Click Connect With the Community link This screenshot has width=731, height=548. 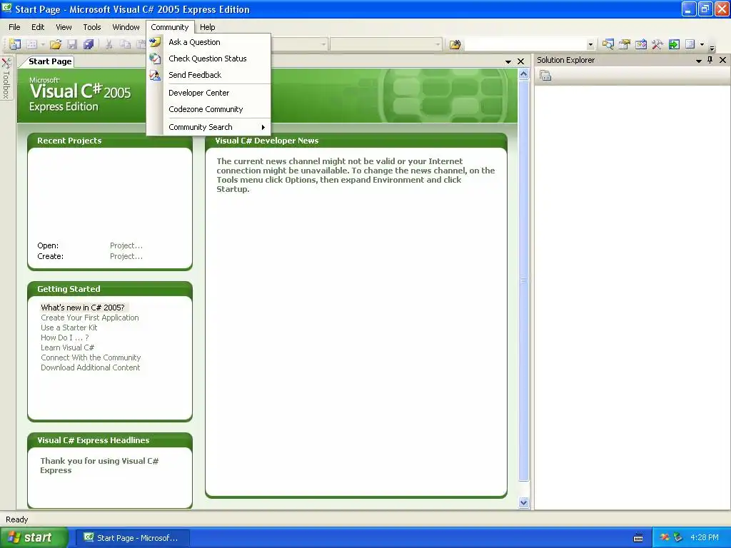point(91,357)
